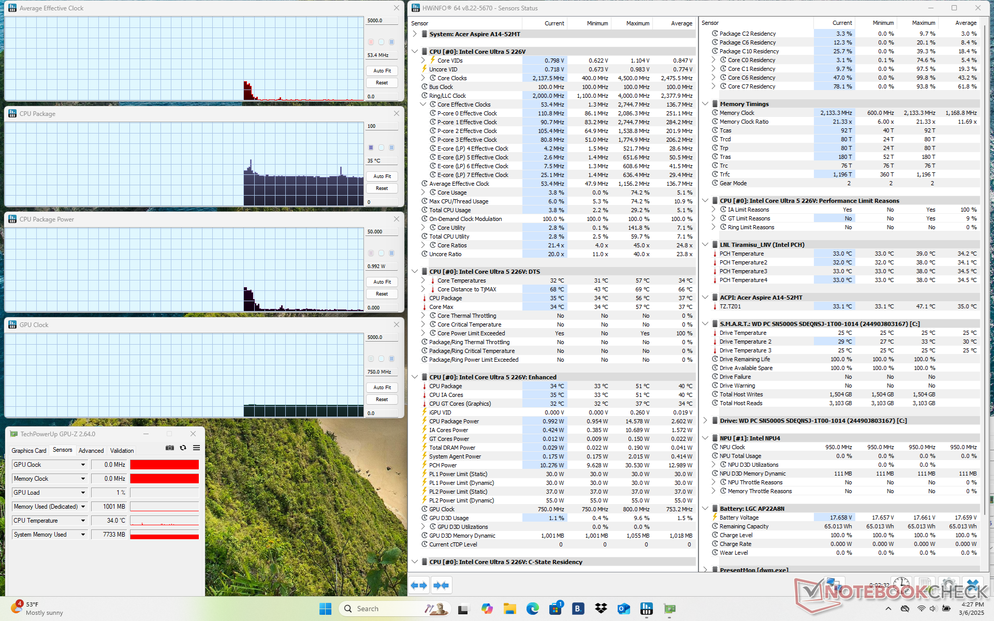Click Outlook icon in taskbar

pyautogui.click(x=623, y=609)
